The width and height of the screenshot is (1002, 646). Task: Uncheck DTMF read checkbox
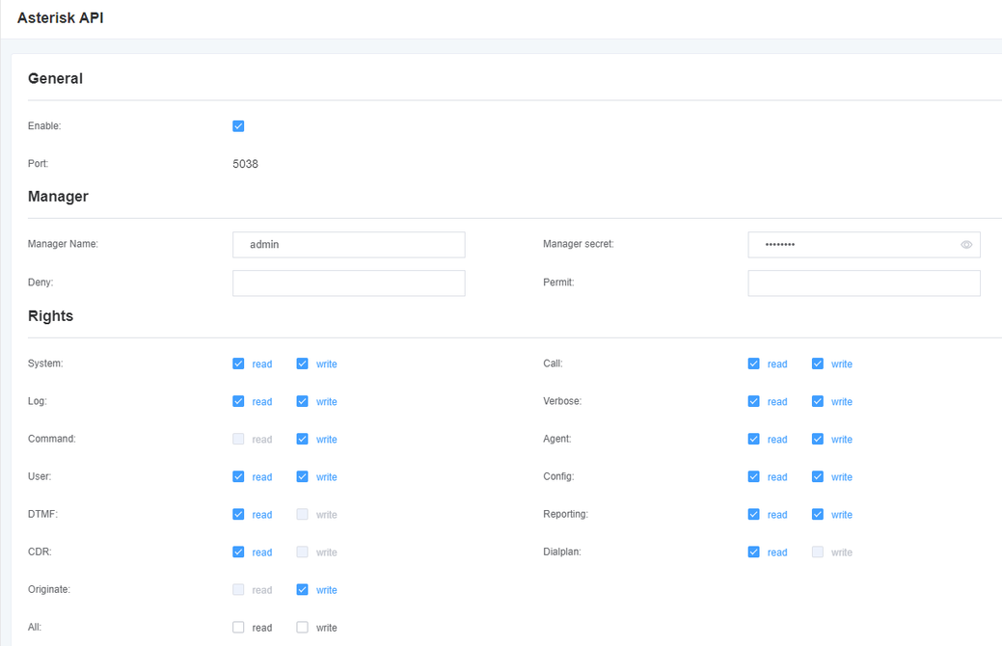coord(238,514)
